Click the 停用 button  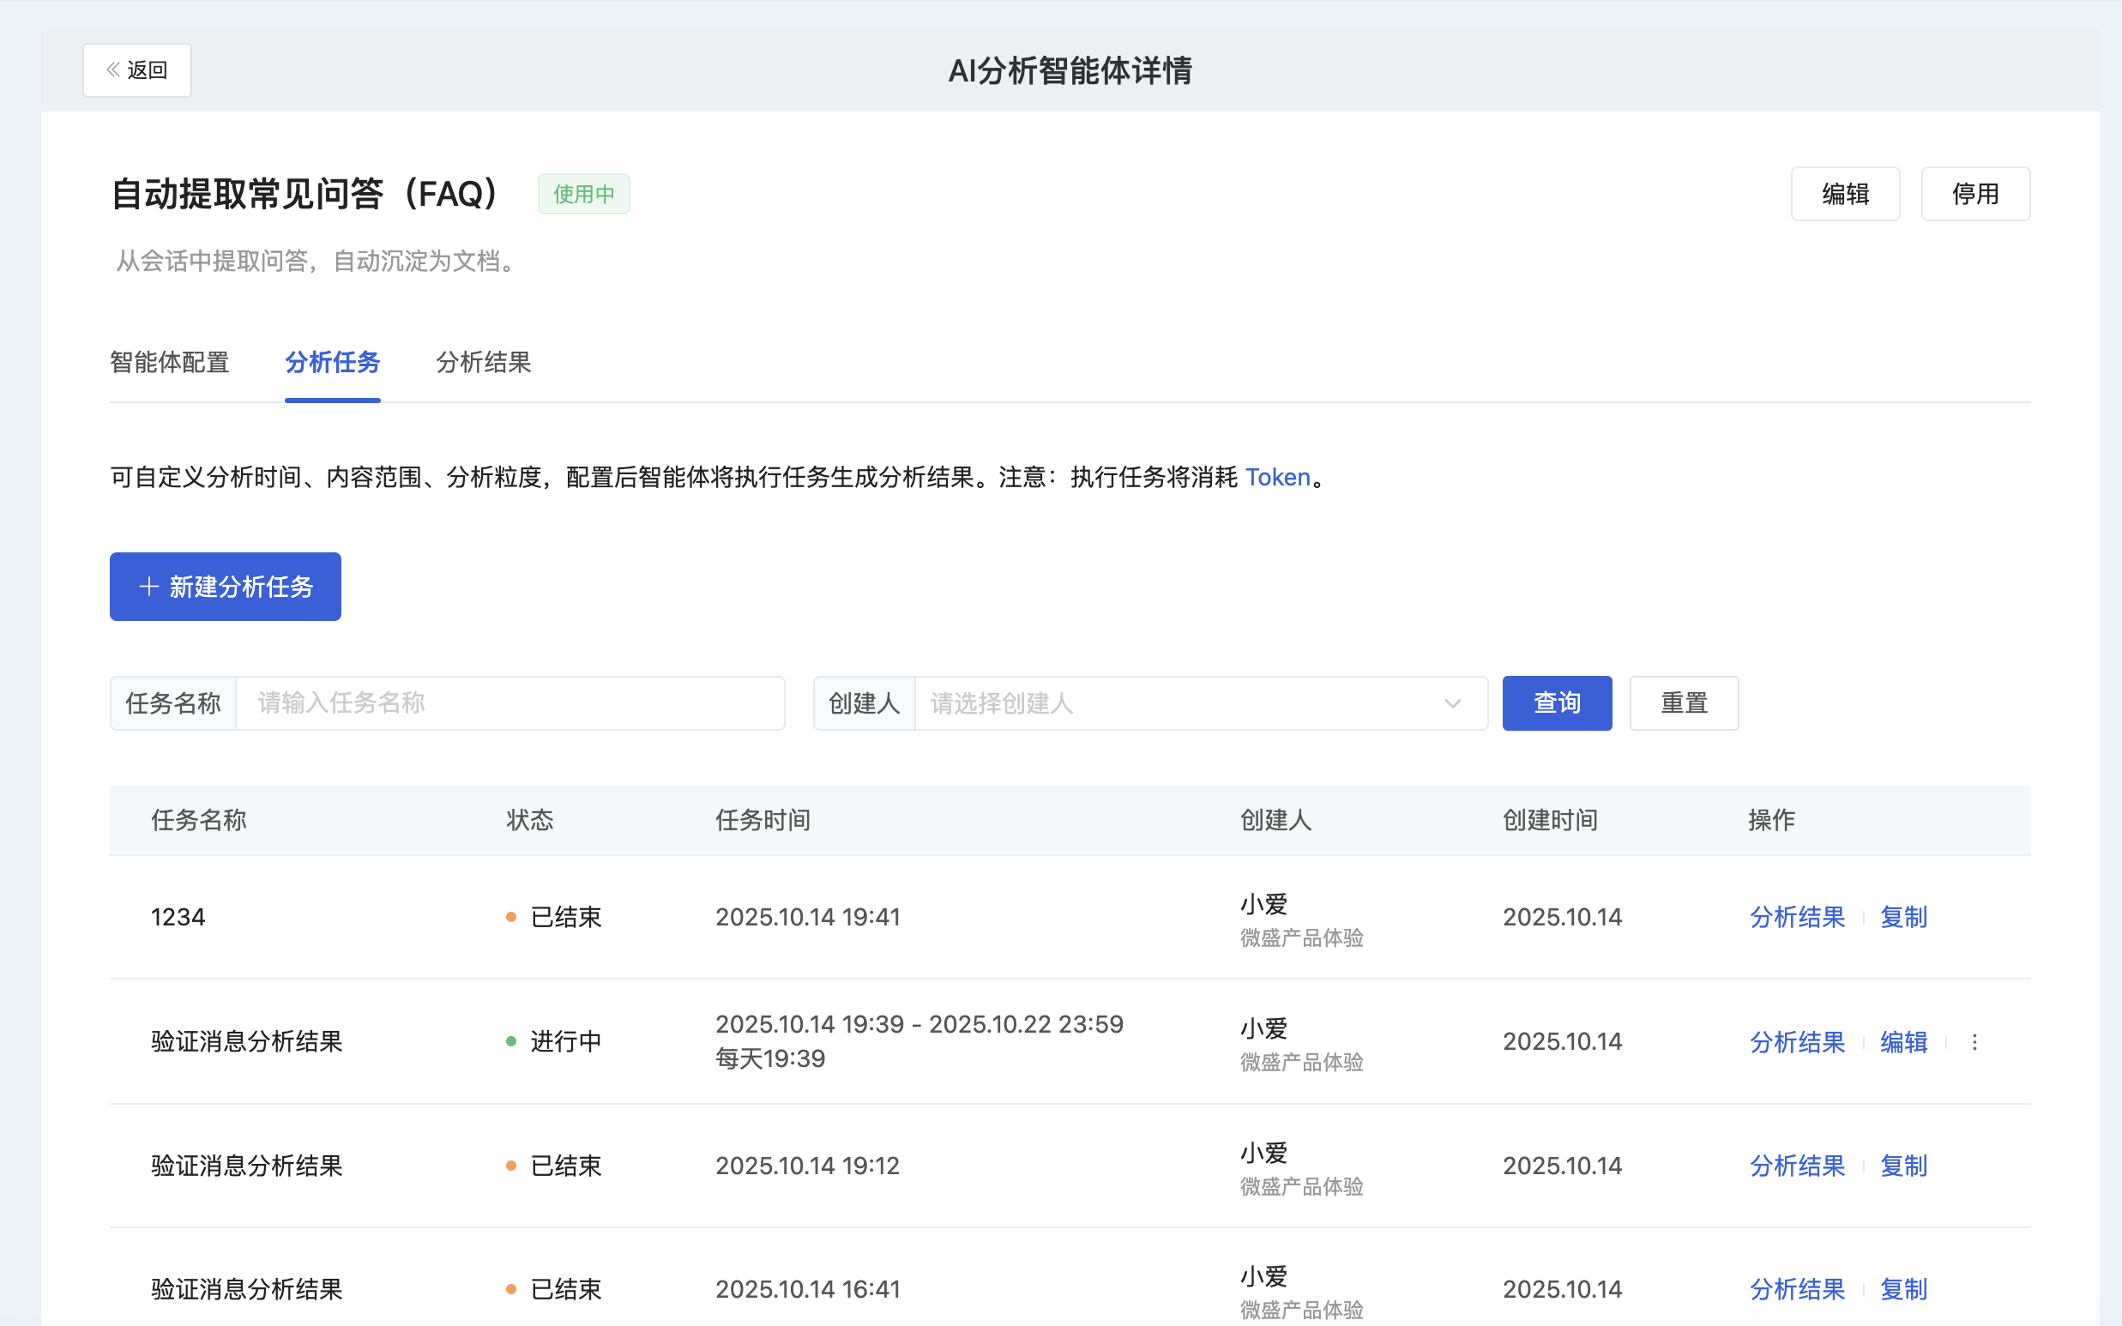(x=1975, y=194)
